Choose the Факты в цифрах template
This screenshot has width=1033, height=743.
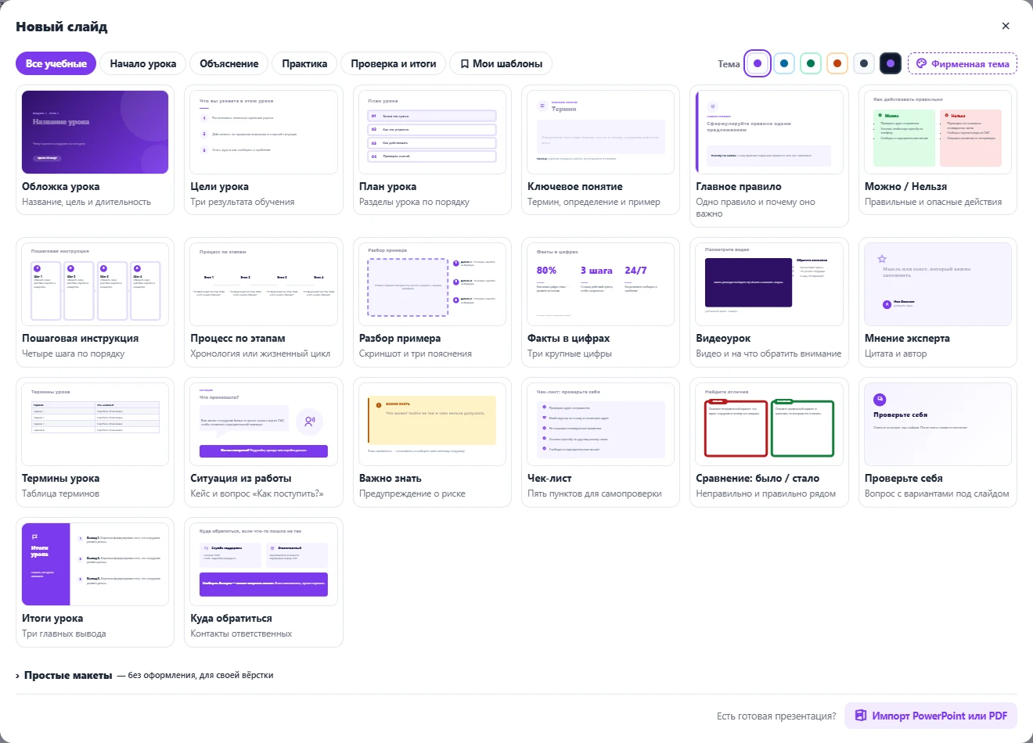coord(600,302)
